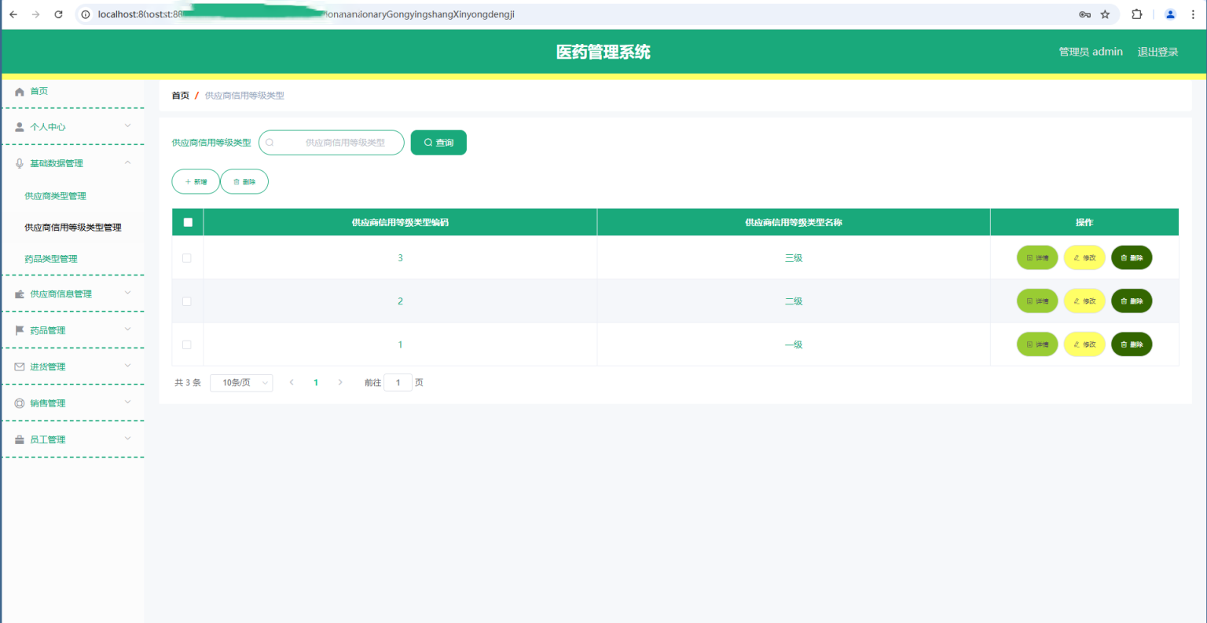Open the 10条/页 page size dropdown

tap(241, 383)
